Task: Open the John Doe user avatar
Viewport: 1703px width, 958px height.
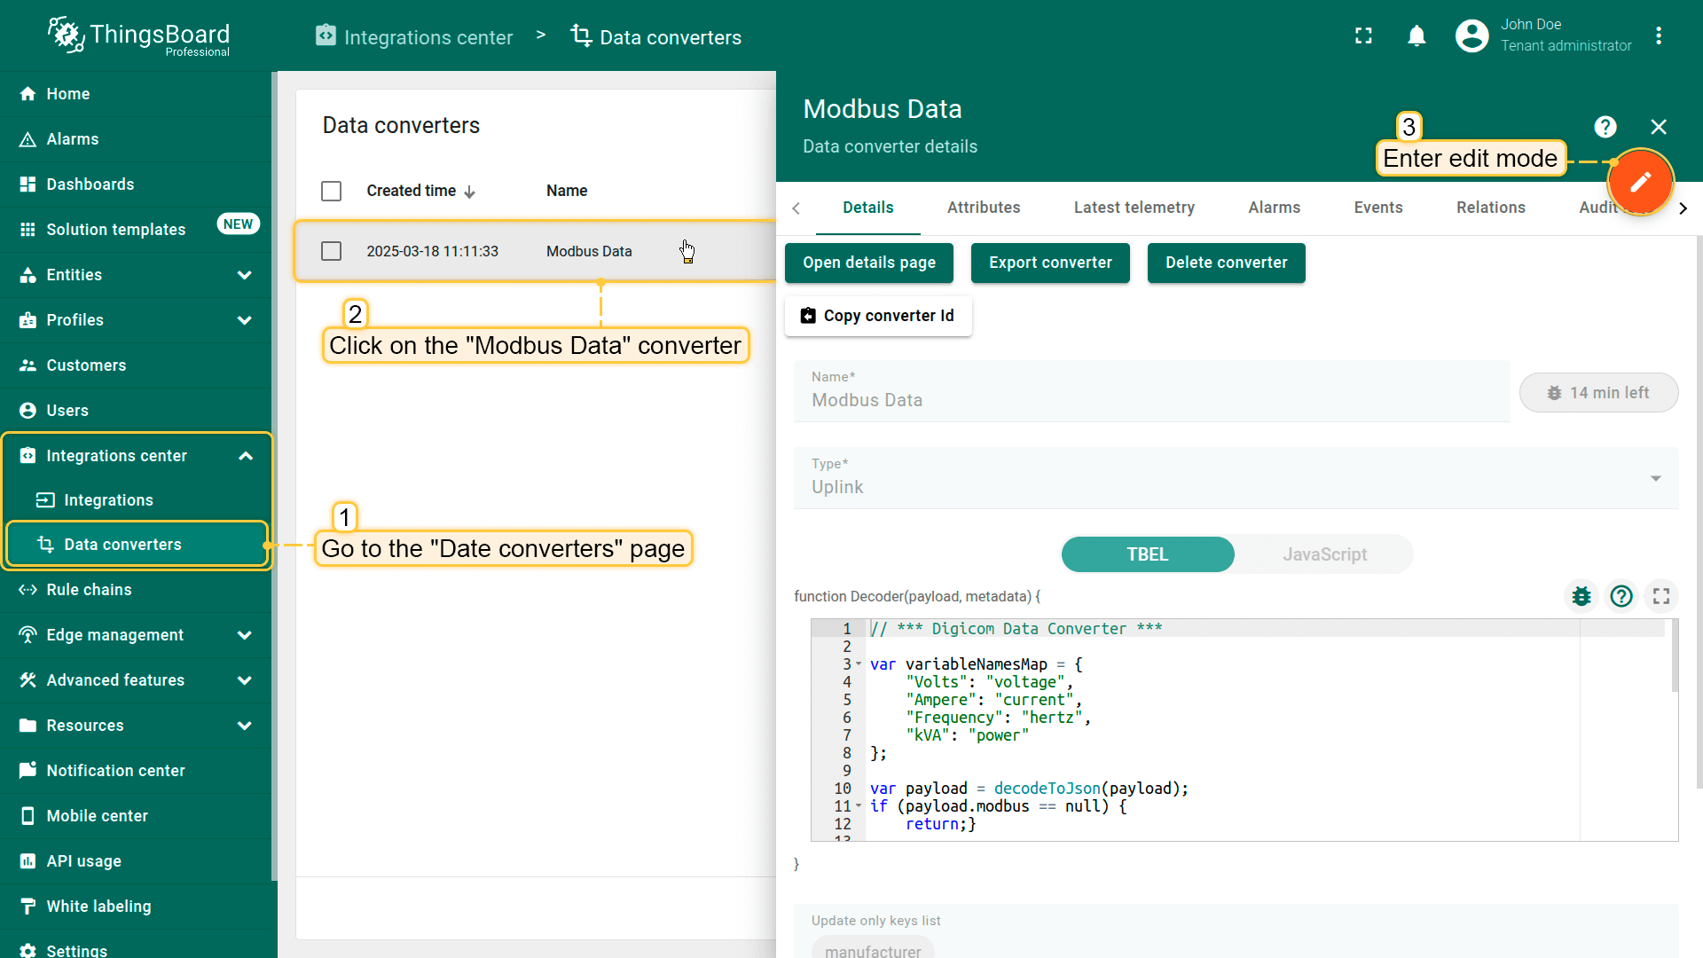Action: tap(1471, 35)
